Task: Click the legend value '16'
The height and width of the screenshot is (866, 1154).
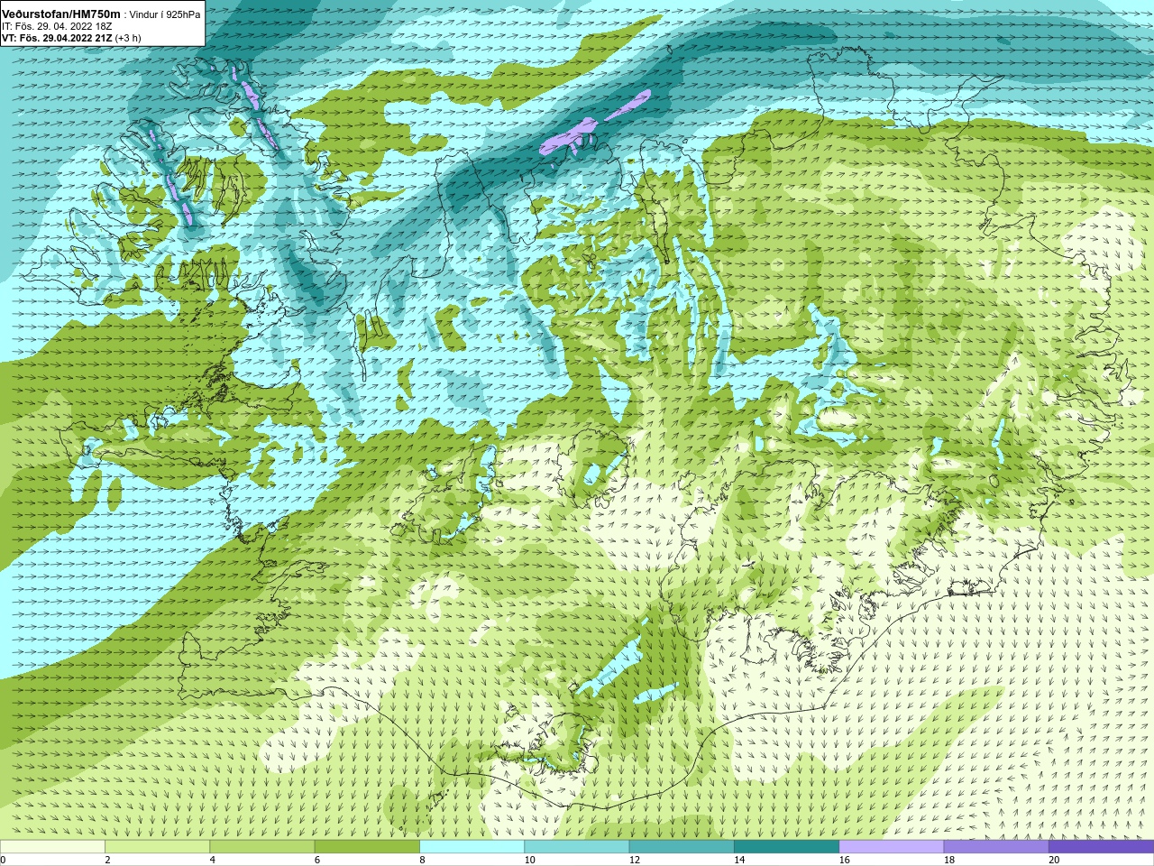Action: pos(844,860)
